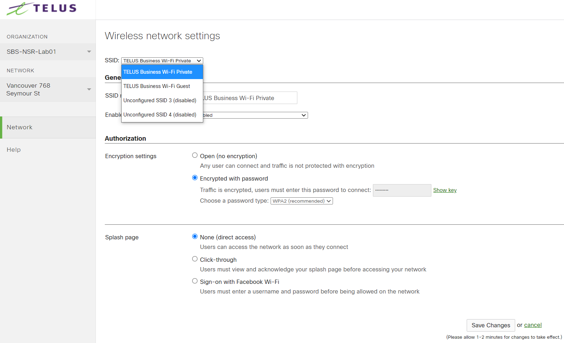The width and height of the screenshot is (564, 343).
Task: Click the ORGANIZATION sidebar label
Action: click(27, 37)
